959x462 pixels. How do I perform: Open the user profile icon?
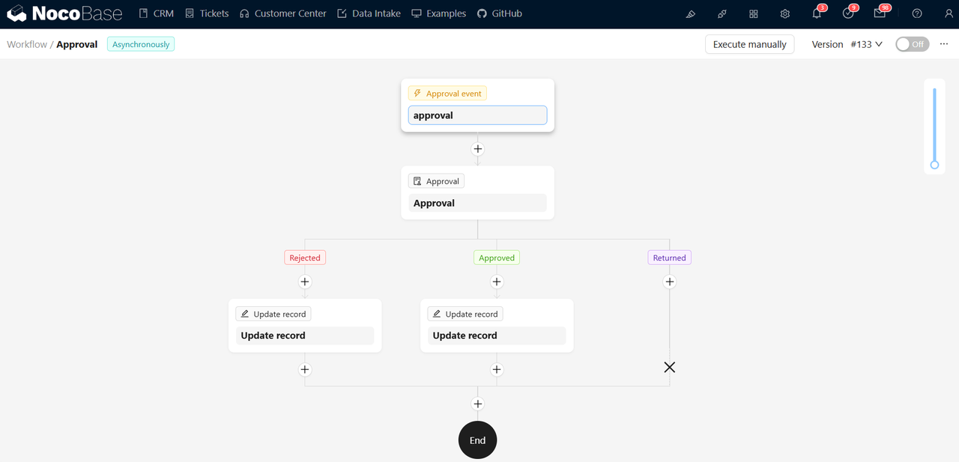coord(949,13)
